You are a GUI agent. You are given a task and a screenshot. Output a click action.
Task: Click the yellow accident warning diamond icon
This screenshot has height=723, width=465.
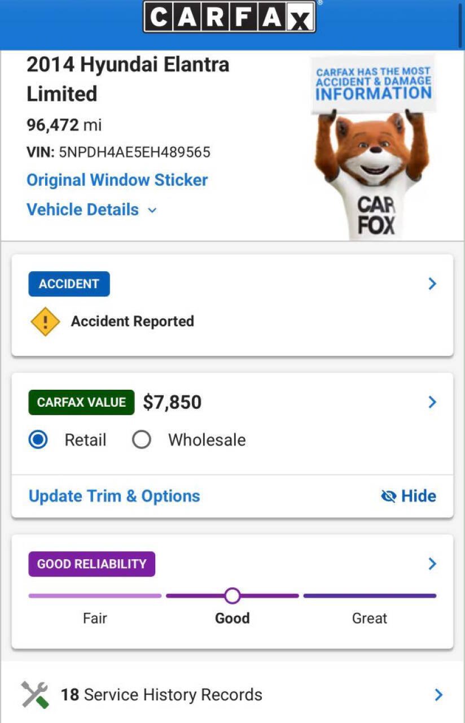pos(45,321)
